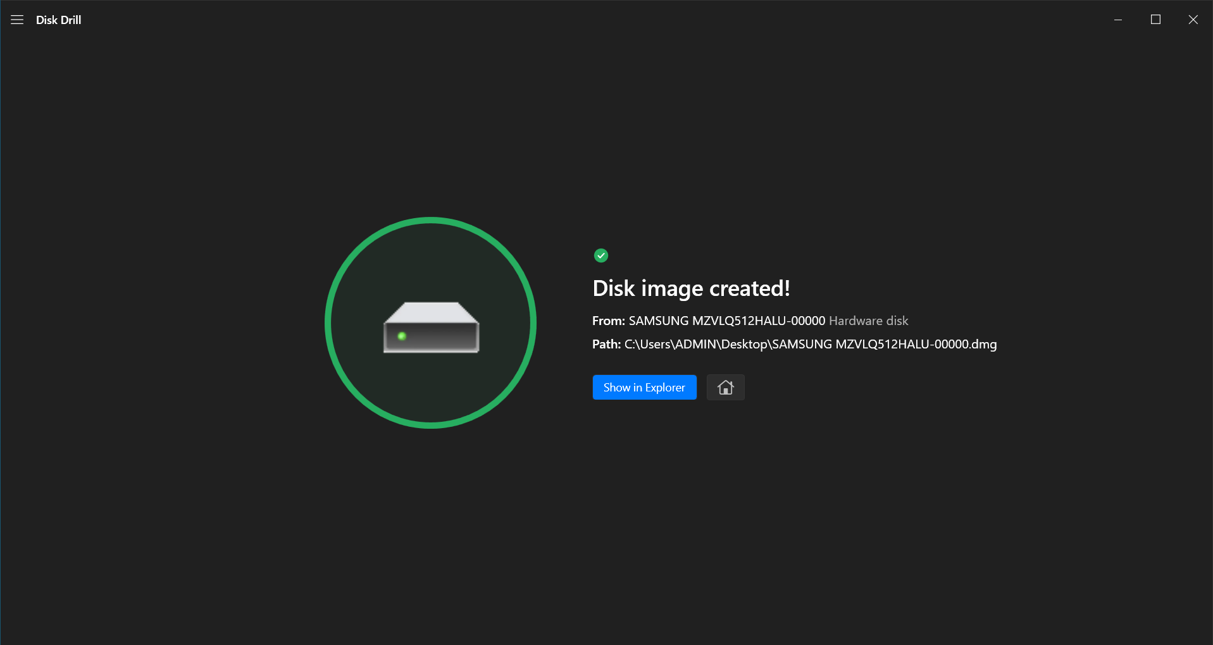
Task: Click the .dmg file path text
Action: (810, 344)
